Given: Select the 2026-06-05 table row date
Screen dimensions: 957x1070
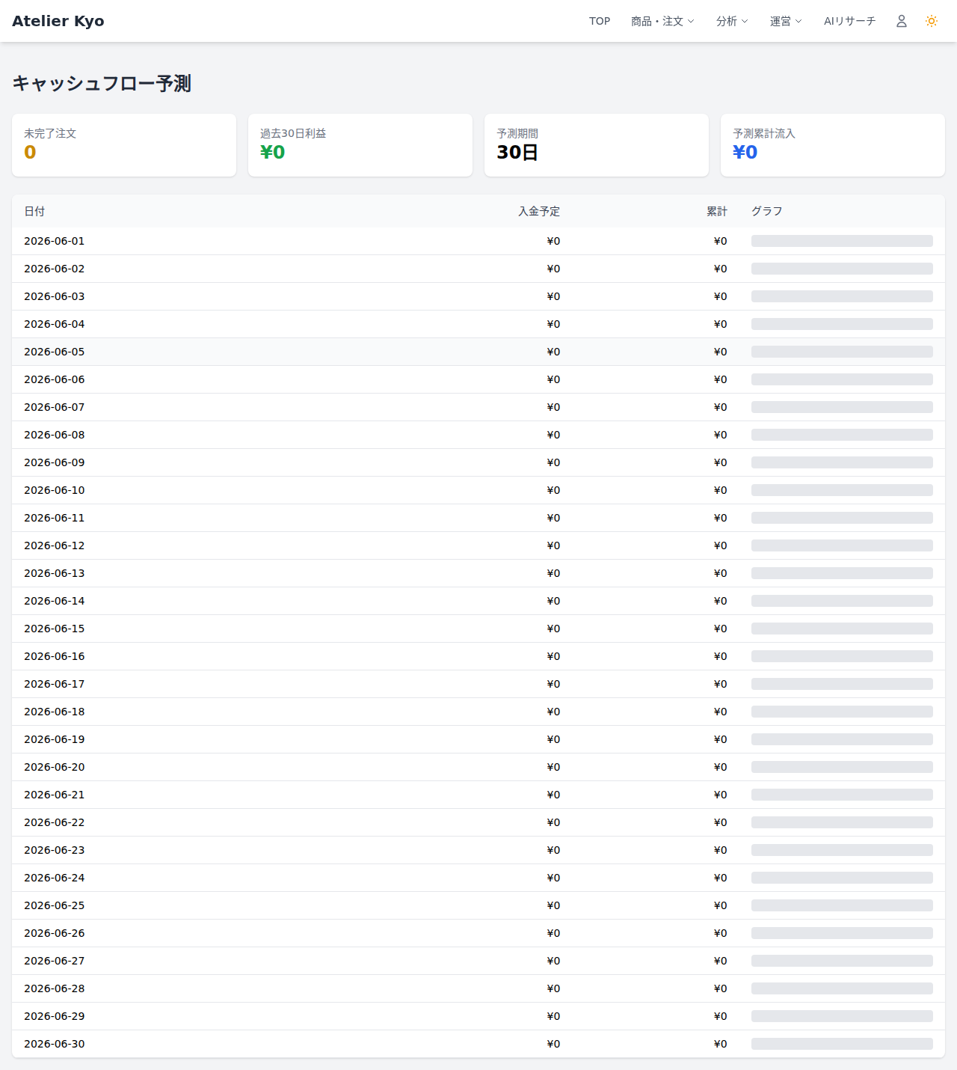Looking at the screenshot, I should (55, 352).
